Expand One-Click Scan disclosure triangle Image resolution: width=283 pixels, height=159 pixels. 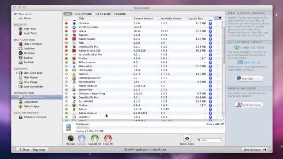[x=17, y=73]
